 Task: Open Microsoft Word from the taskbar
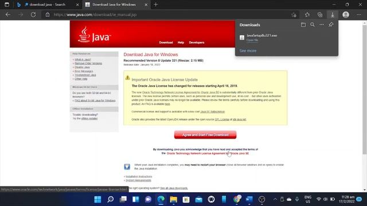[x=249, y=199]
